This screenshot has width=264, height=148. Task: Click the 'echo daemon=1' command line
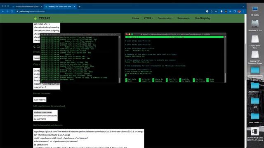[56, 141]
